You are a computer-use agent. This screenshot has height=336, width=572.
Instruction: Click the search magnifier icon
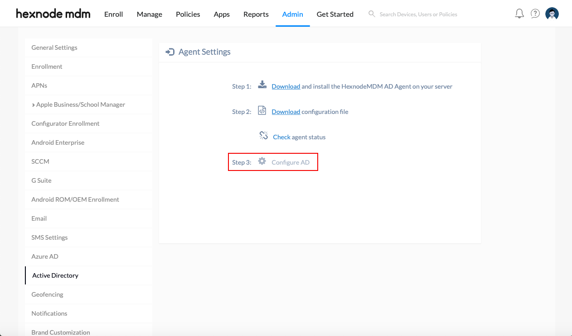[372, 14]
